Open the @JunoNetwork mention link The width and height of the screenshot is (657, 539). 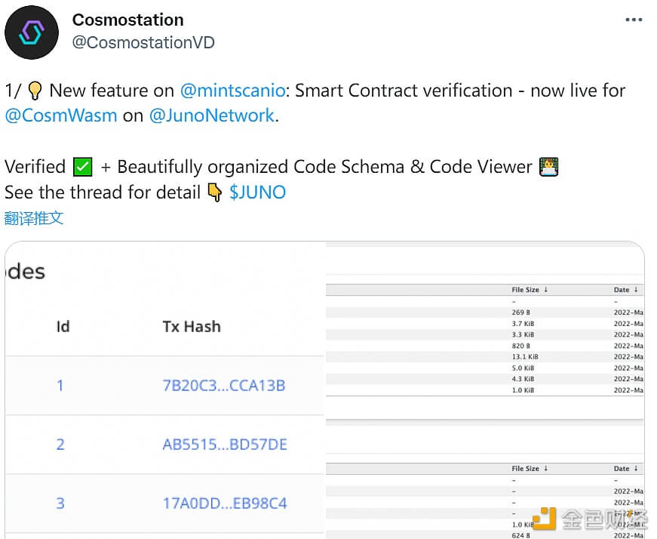tap(212, 115)
